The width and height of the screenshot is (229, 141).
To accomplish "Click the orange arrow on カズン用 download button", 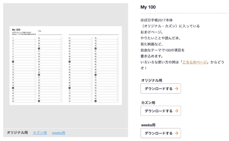I will [x=176, y=111].
